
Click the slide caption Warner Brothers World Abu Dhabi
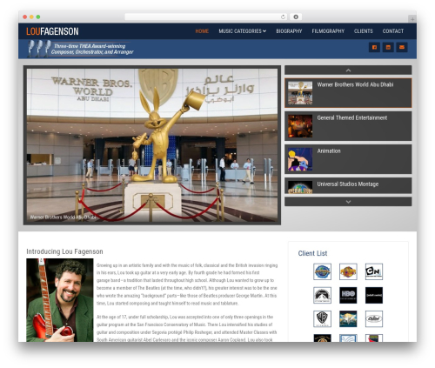pos(63,217)
